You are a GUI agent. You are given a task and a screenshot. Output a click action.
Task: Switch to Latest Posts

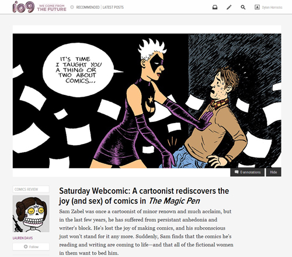tap(113, 8)
